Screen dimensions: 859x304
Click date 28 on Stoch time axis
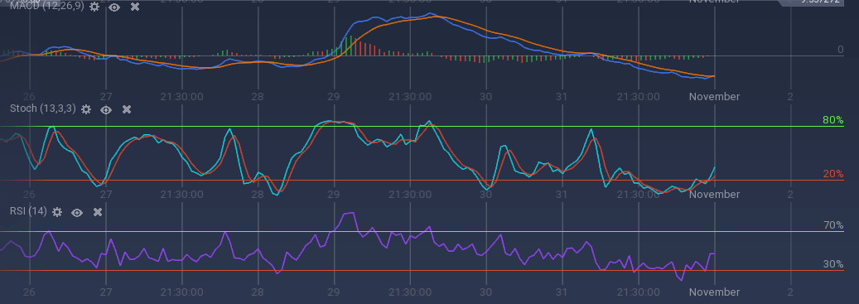pyautogui.click(x=258, y=194)
